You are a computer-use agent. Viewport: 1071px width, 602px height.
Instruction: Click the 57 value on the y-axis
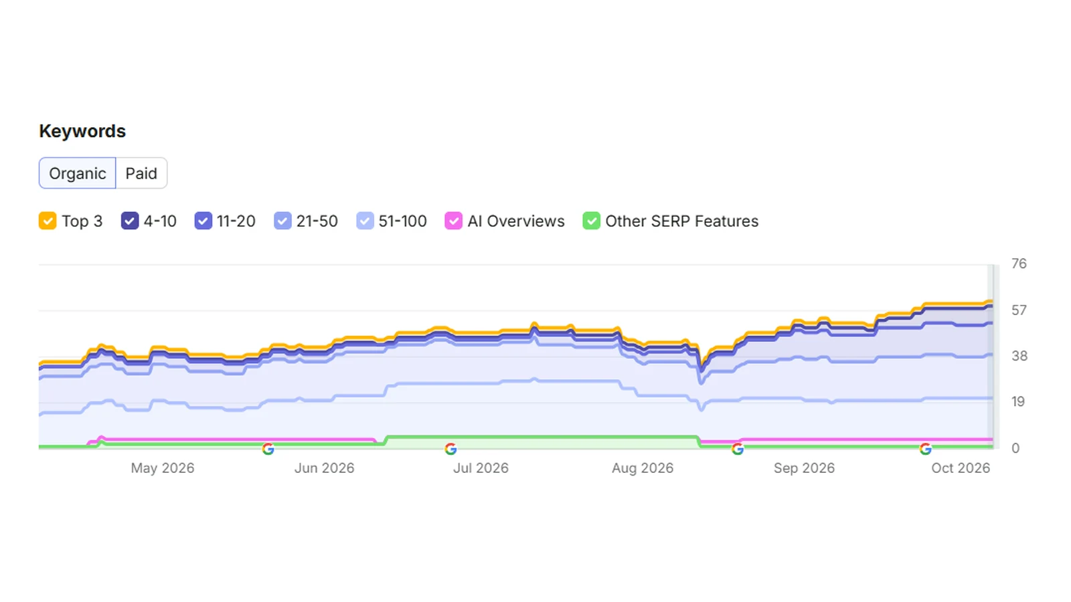[1019, 310]
